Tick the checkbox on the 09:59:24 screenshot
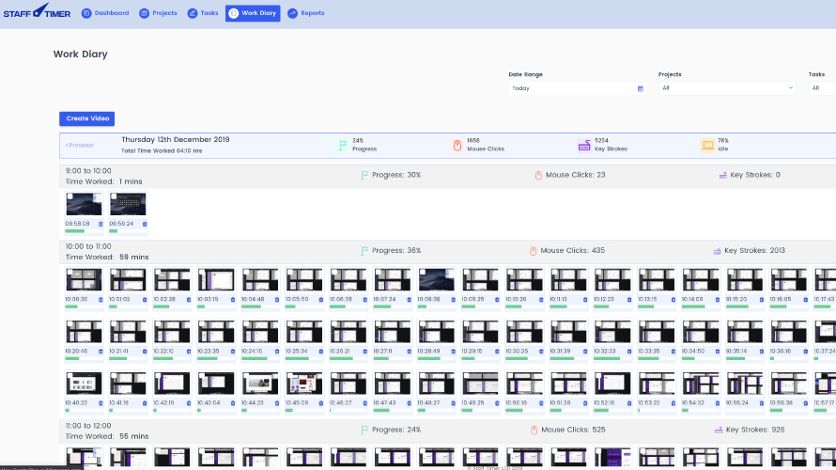This screenshot has height=470, width=836. pos(114,197)
